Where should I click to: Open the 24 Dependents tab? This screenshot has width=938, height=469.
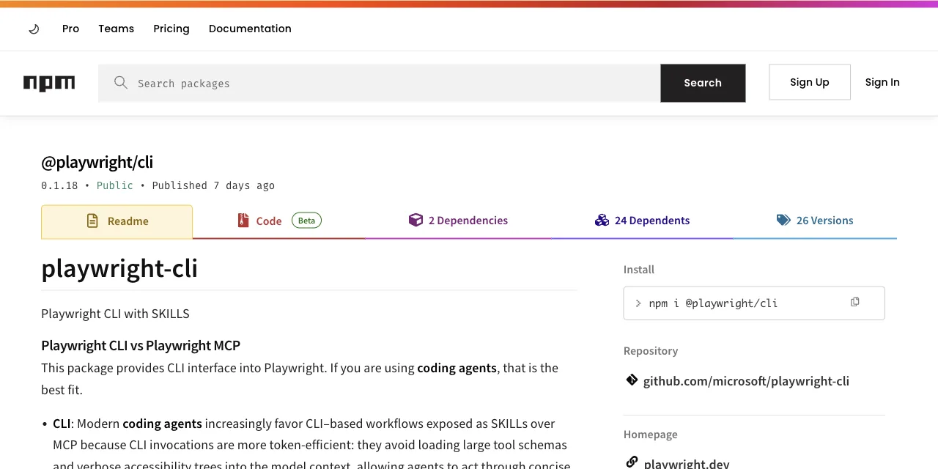click(x=642, y=221)
